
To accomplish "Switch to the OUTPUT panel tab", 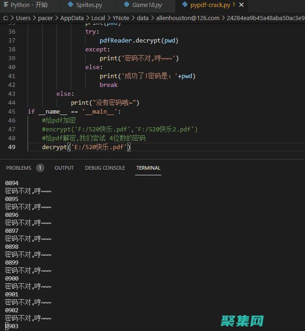I will pos(64,168).
